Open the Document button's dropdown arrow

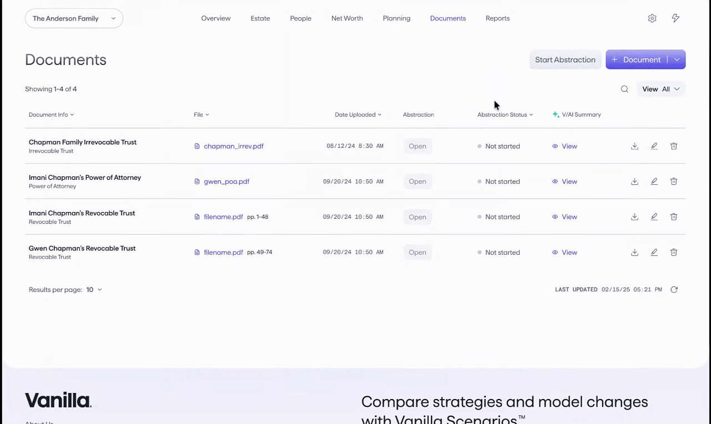pyautogui.click(x=677, y=60)
